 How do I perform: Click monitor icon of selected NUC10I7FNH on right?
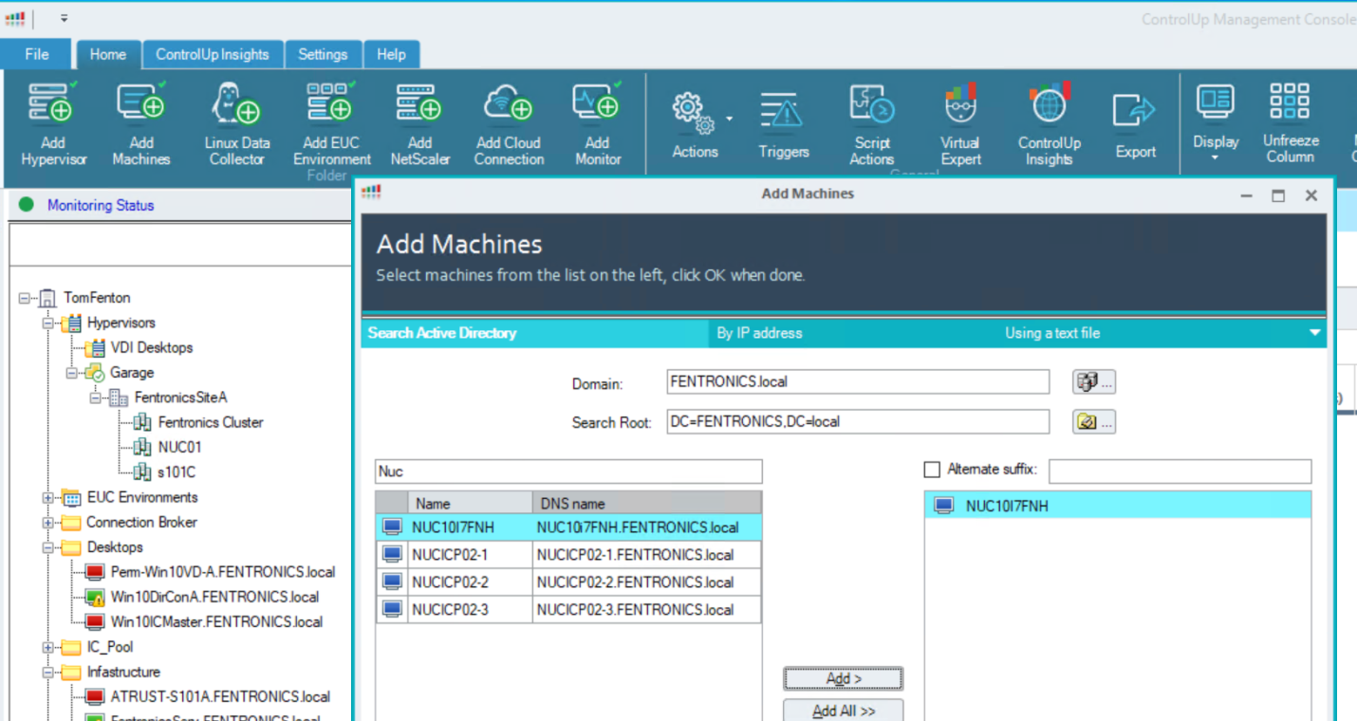[944, 506]
